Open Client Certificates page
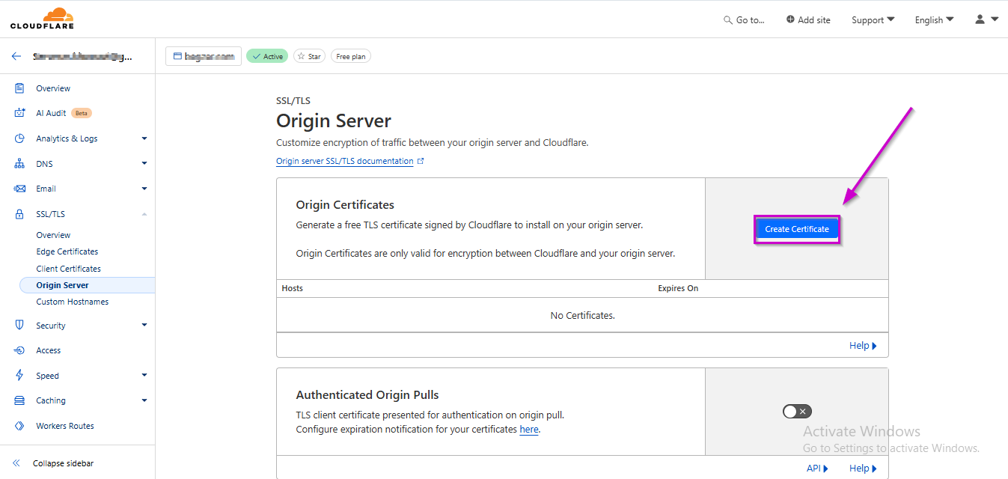1008x479 pixels. (68, 269)
